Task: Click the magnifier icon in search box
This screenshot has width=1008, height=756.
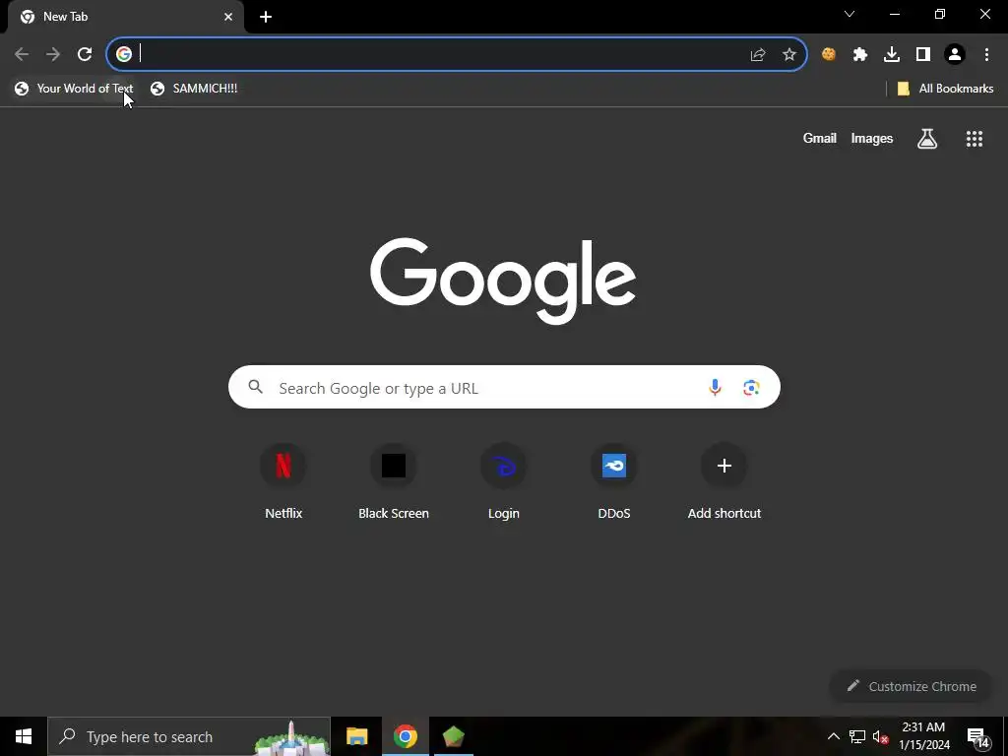Action: tap(255, 386)
